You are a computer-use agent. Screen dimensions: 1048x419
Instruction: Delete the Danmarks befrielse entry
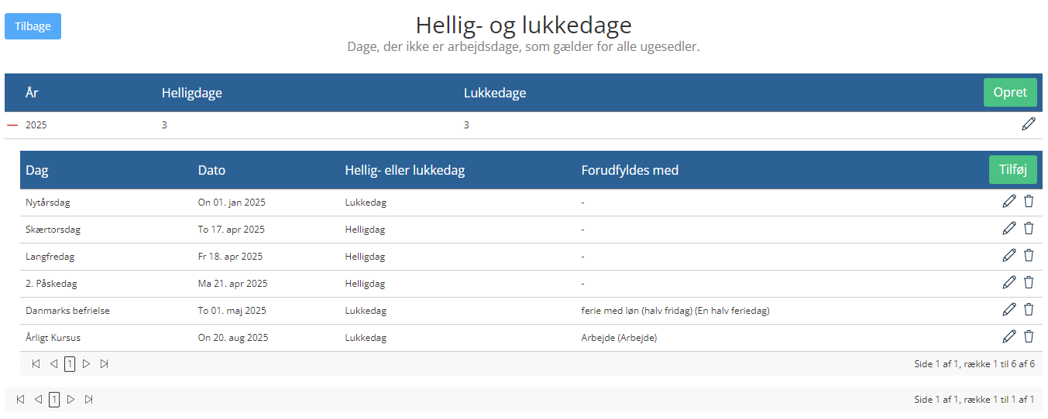point(1029,310)
